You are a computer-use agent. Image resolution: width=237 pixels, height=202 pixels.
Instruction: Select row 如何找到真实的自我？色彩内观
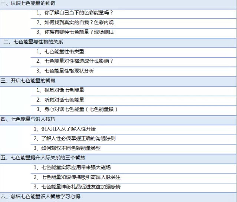click(134, 24)
